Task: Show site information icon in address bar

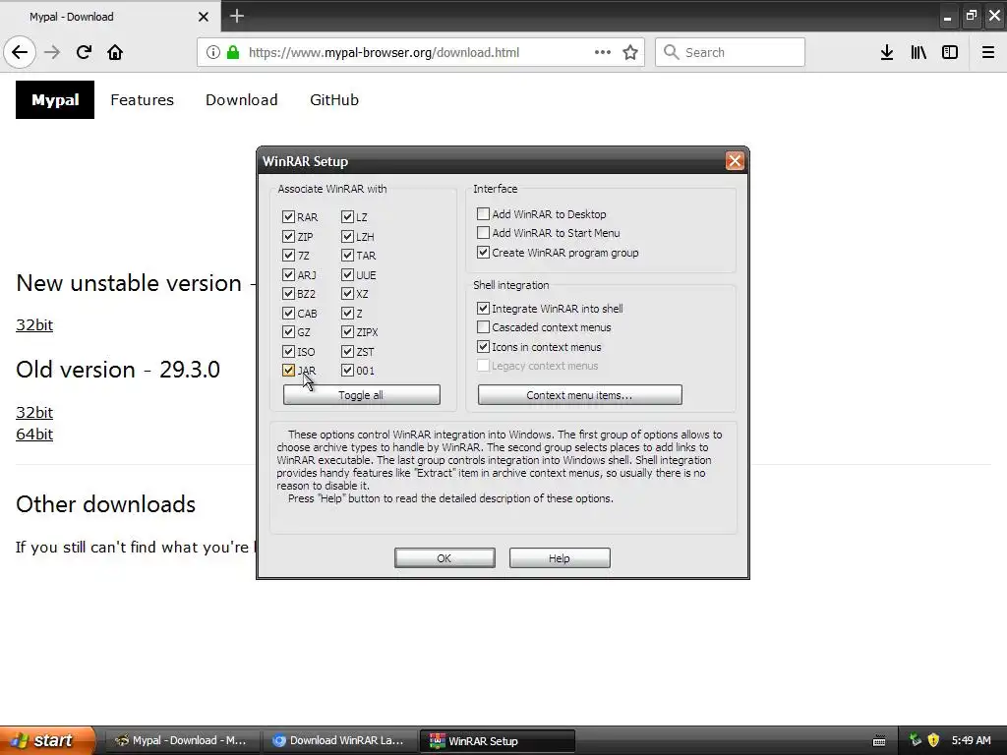Action: 213,52
